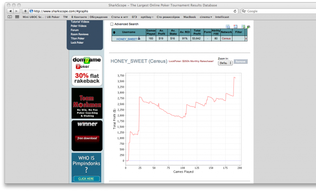
Task: Open Mini UBOC Sc... | UB Poker bookmark
Action: pos(41,17)
